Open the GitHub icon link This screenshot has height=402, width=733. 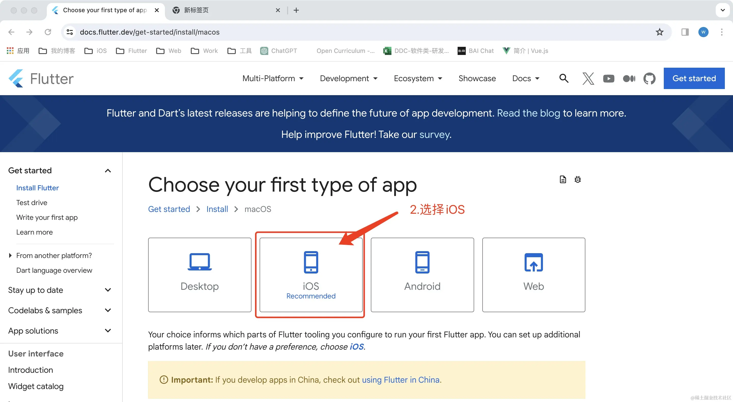click(649, 79)
